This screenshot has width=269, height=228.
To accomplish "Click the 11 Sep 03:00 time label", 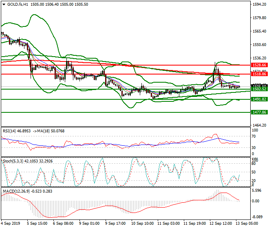I will [x=168, y=224].
